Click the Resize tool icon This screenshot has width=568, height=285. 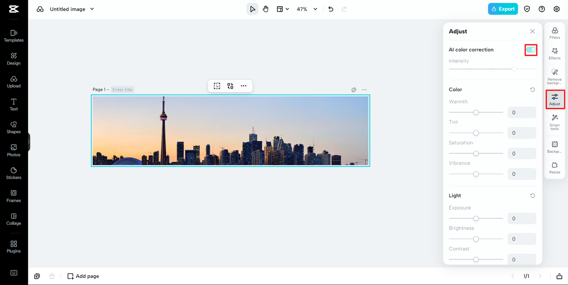pyautogui.click(x=555, y=168)
